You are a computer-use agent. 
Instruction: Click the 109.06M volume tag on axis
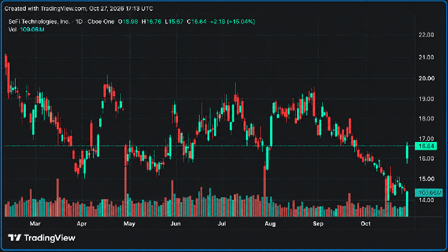coord(429,193)
